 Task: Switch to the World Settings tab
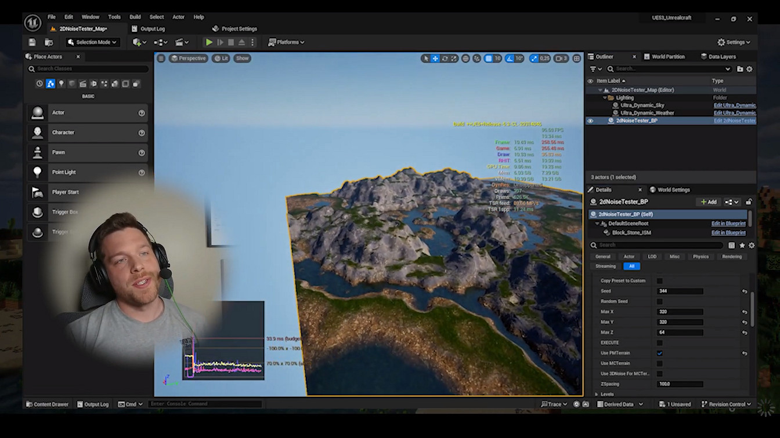(x=673, y=190)
